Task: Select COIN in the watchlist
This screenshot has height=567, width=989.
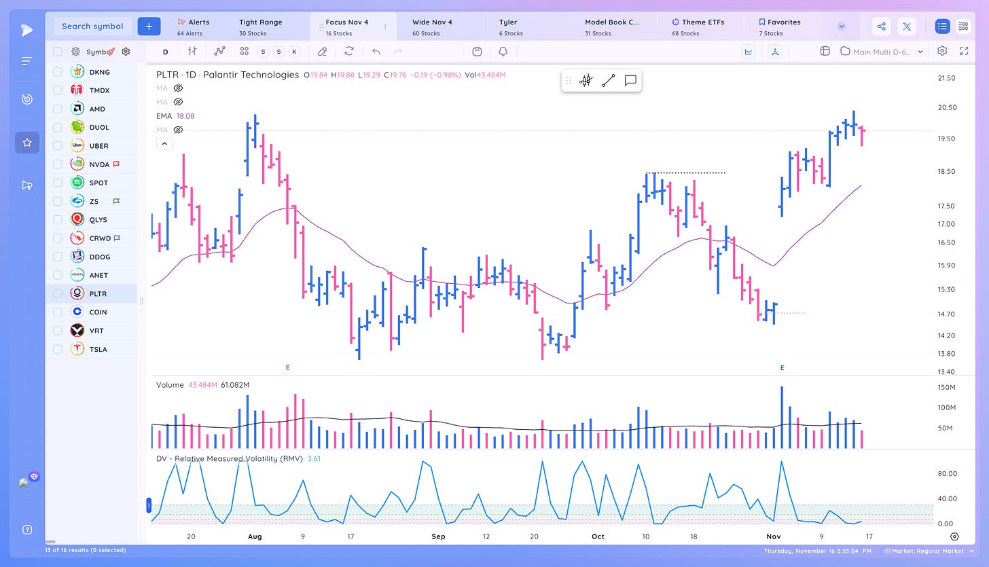Action: tap(91, 312)
